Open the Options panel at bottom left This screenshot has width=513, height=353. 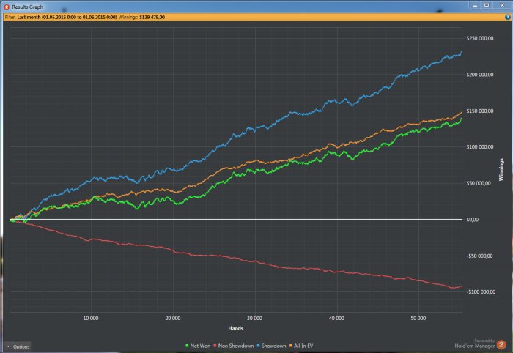coord(18,346)
